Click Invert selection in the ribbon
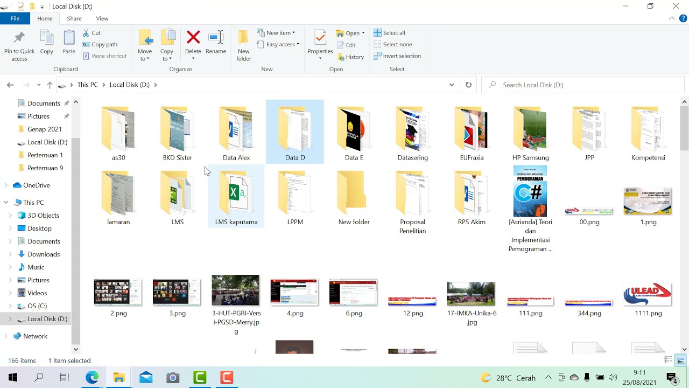Screen dimensions: 689x388 tap(397, 56)
